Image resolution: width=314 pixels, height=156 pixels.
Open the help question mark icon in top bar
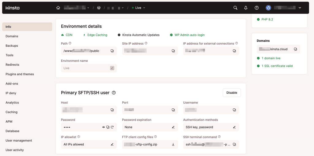point(257,8)
